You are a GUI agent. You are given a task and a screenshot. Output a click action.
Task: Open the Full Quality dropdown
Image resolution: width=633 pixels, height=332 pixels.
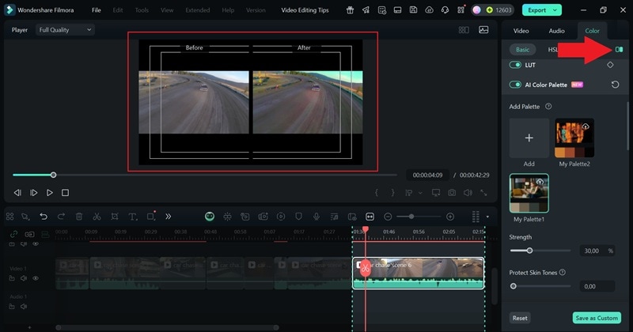point(66,29)
